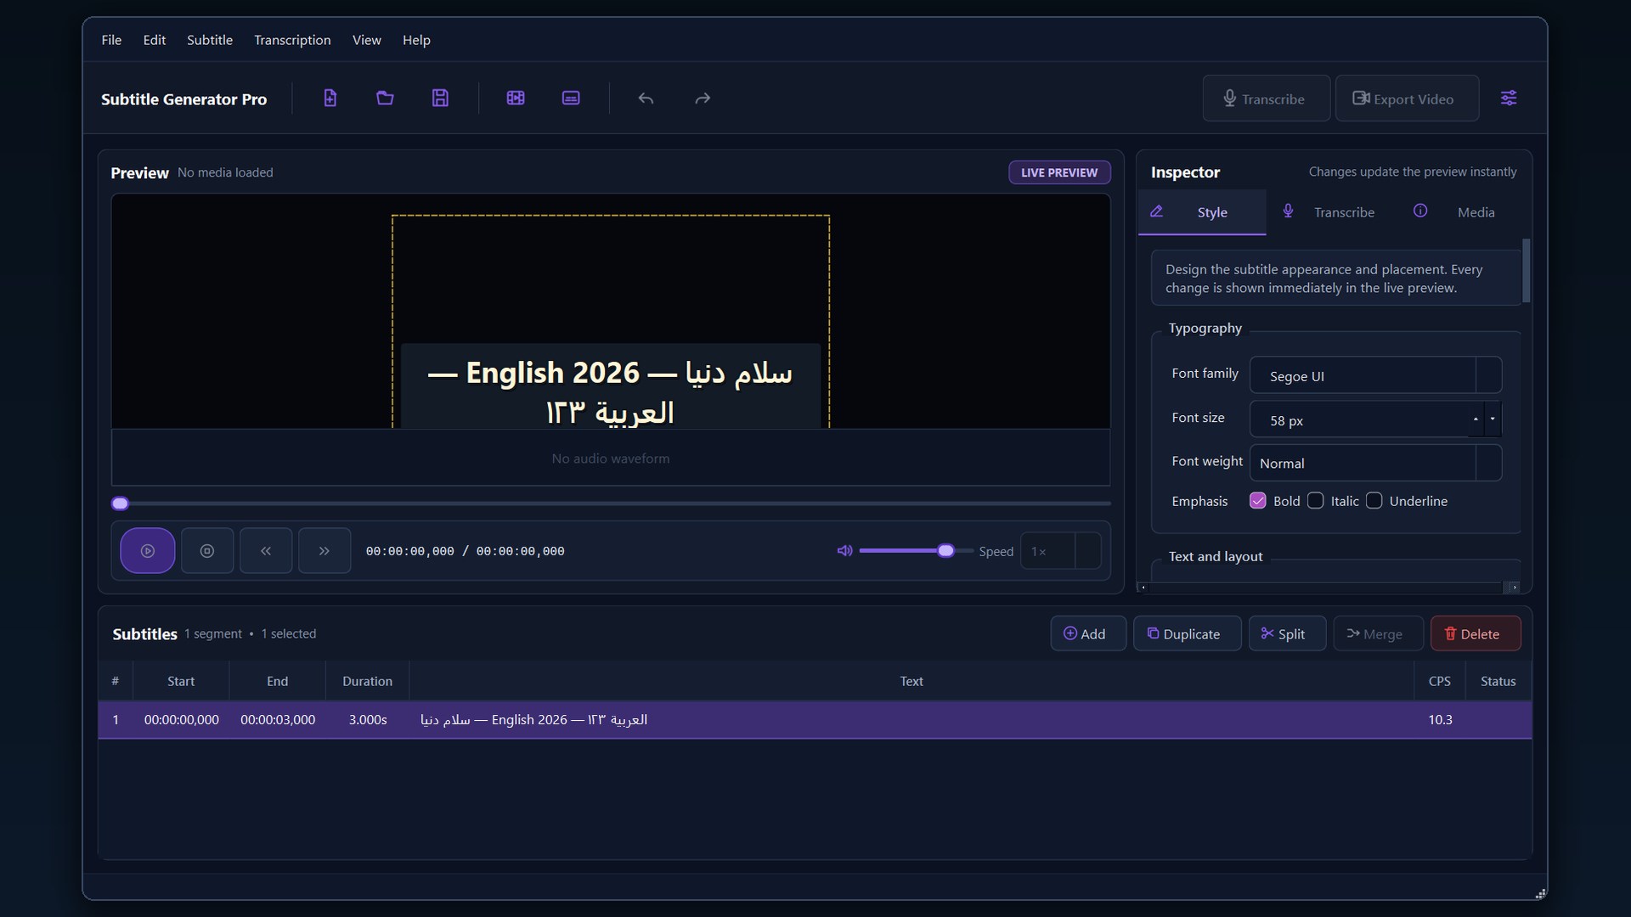Switch to the Style inspector tab

click(1201, 212)
